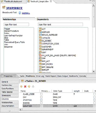The image size is (96, 113).
Task: Click the DEPARTMENT table icon
Action: pos(40,50)
